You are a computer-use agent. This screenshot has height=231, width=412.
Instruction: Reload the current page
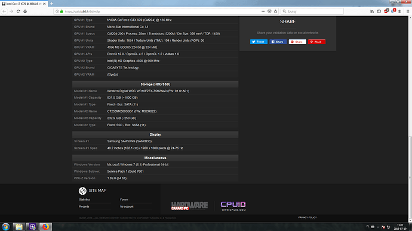18,11
